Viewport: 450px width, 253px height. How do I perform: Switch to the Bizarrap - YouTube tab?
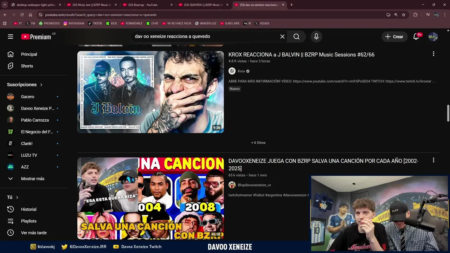click(147, 5)
